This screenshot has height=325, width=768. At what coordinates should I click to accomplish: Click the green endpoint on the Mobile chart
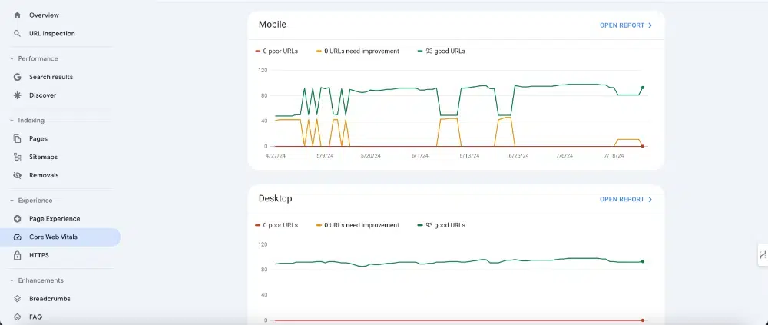643,88
